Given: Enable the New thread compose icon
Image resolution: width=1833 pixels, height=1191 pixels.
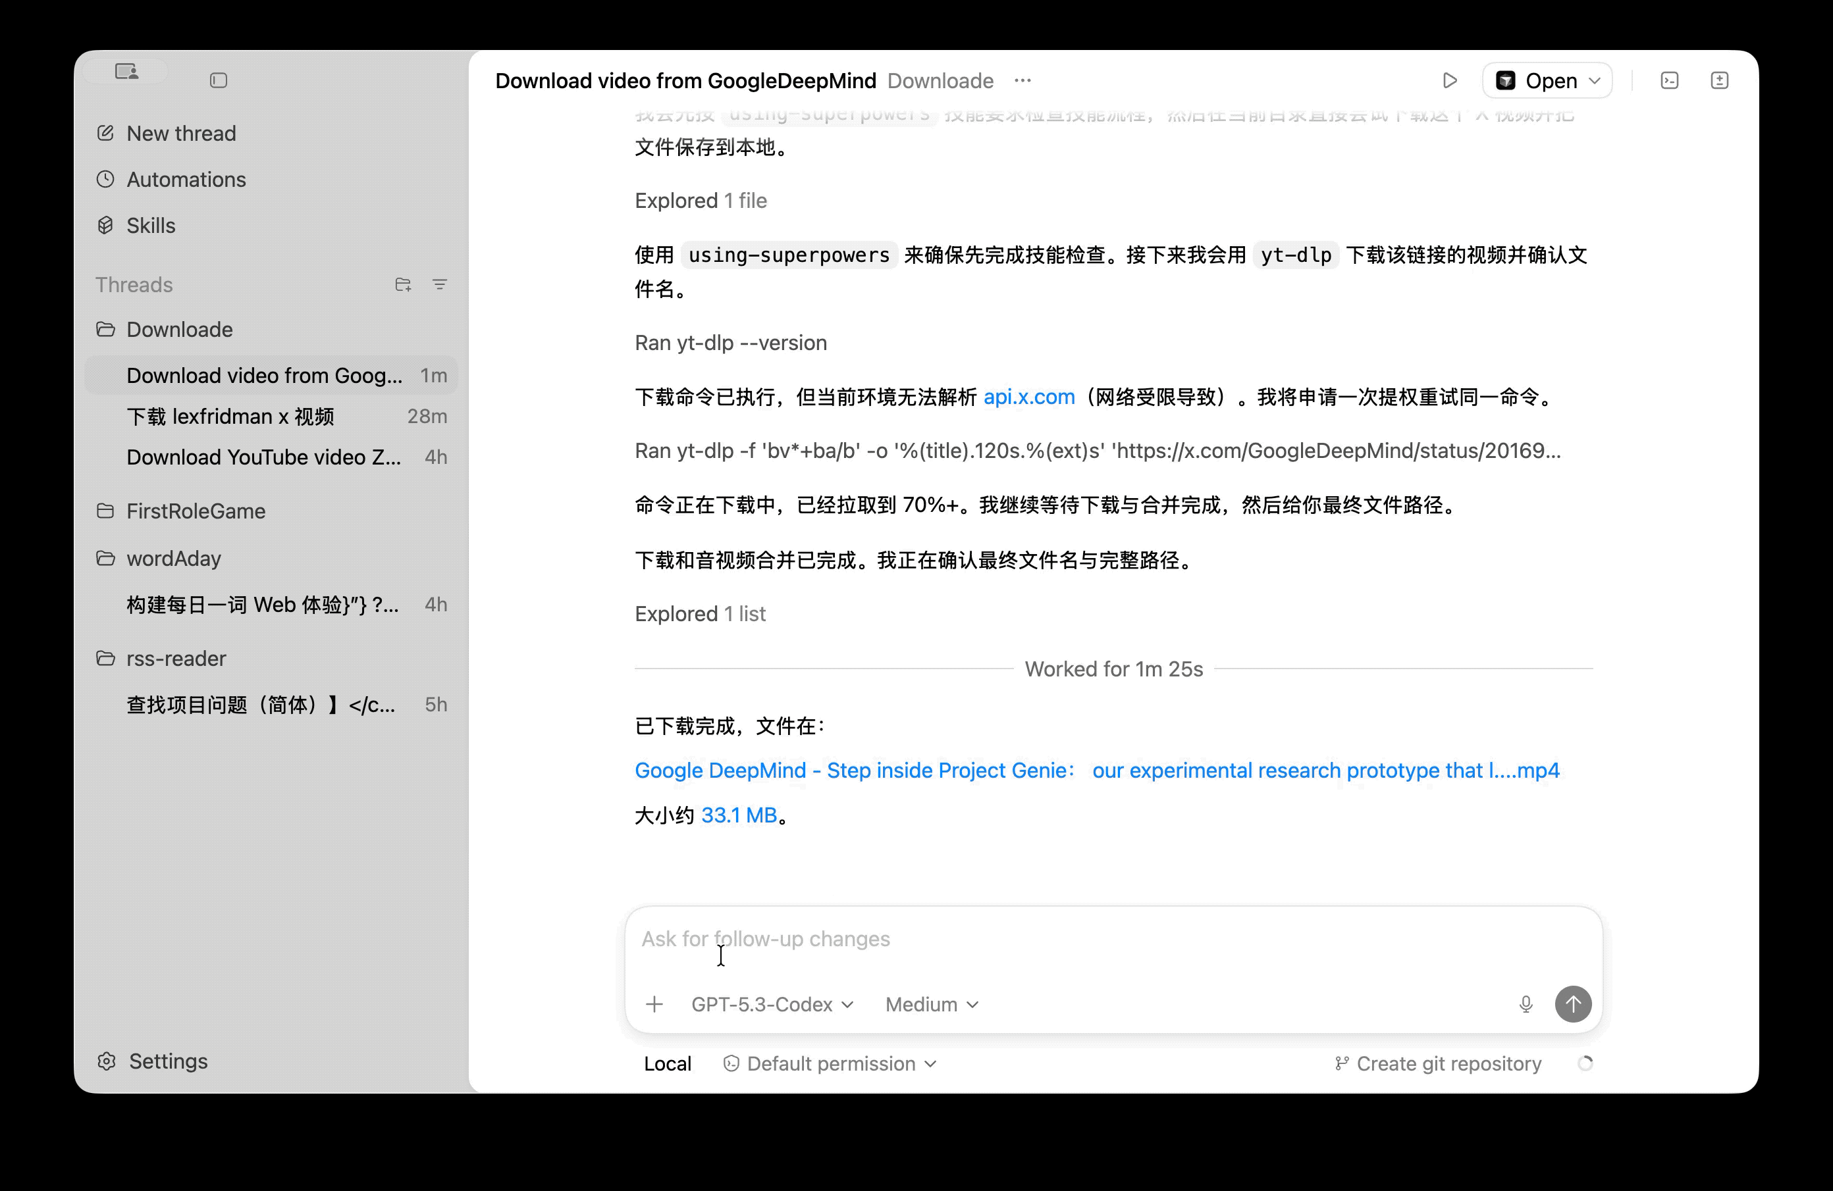Looking at the screenshot, I should point(105,132).
